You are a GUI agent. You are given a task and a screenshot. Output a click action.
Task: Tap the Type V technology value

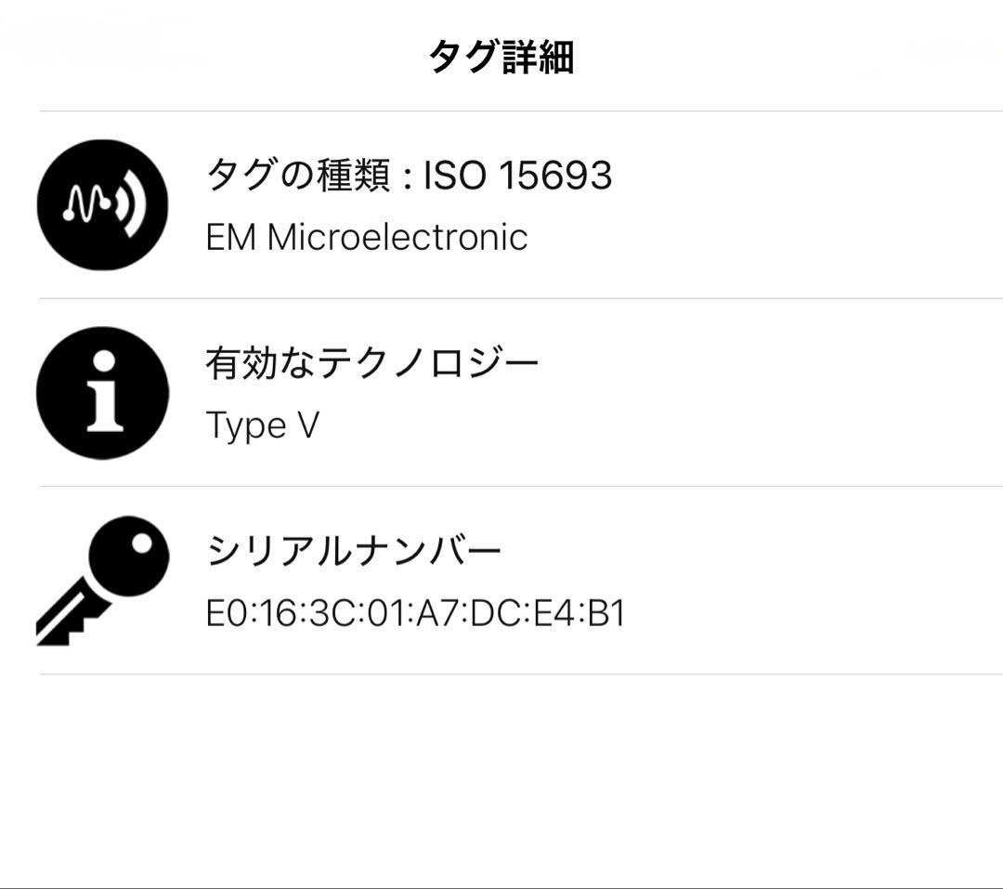point(262,425)
